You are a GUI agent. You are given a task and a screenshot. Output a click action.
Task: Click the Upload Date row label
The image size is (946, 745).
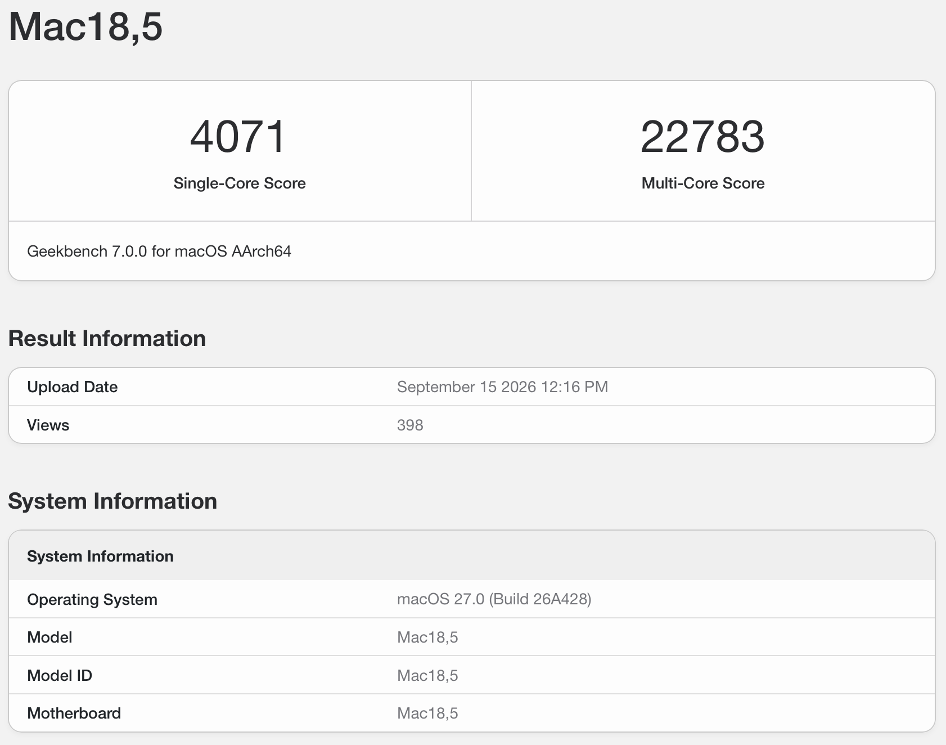tap(73, 387)
